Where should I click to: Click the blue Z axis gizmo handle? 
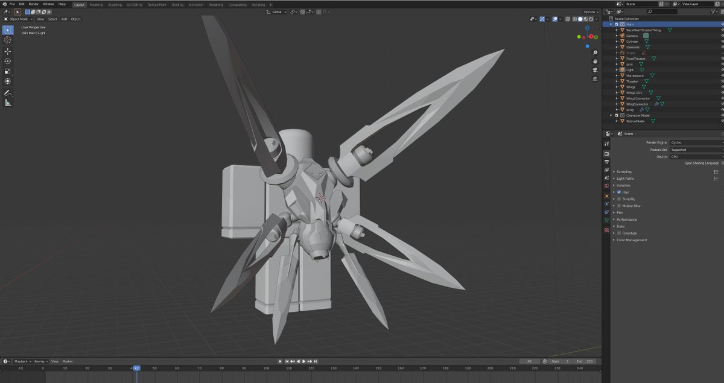pyautogui.click(x=587, y=28)
